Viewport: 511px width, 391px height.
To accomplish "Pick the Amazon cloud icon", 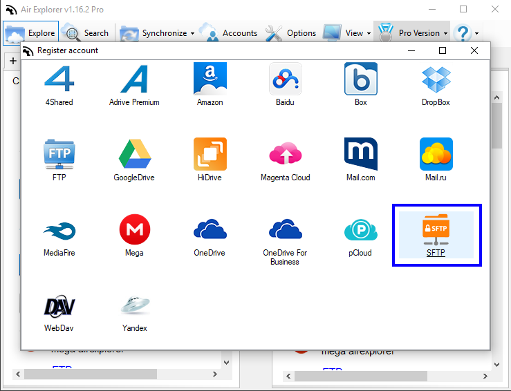I will point(210,79).
